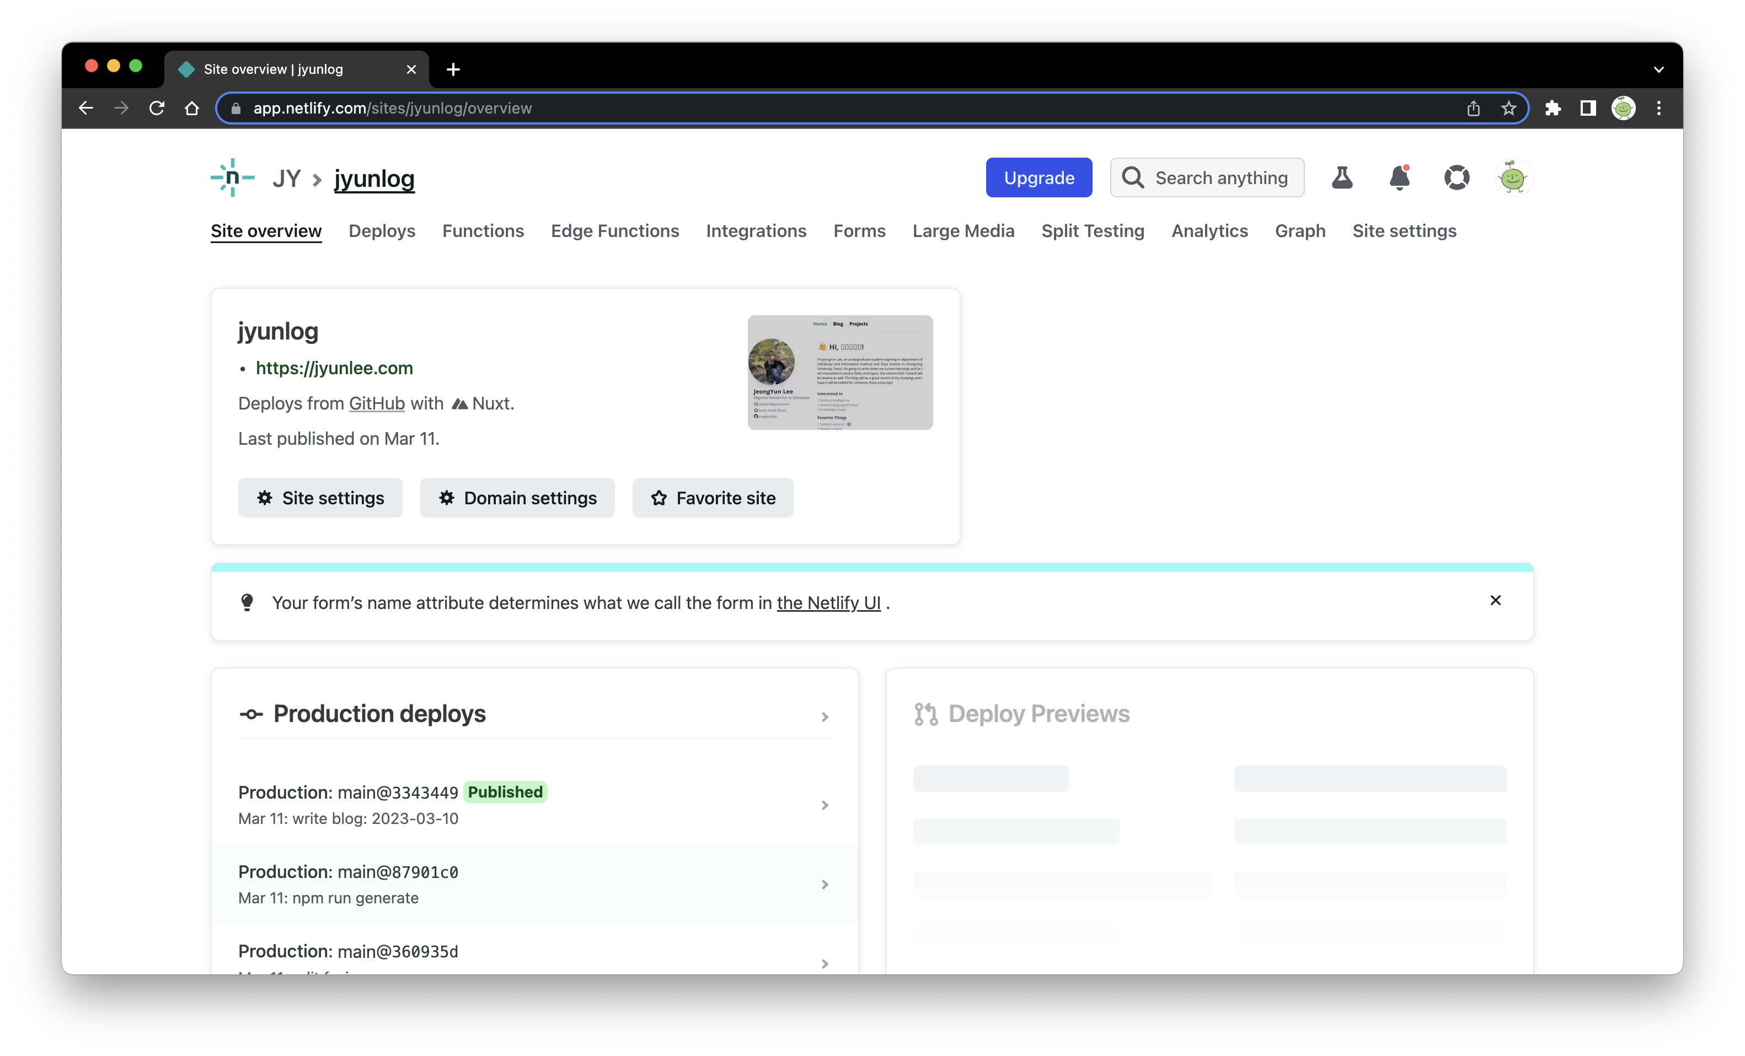Click the jyunlog breadcrumb link
The image size is (1745, 1056).
click(x=374, y=179)
